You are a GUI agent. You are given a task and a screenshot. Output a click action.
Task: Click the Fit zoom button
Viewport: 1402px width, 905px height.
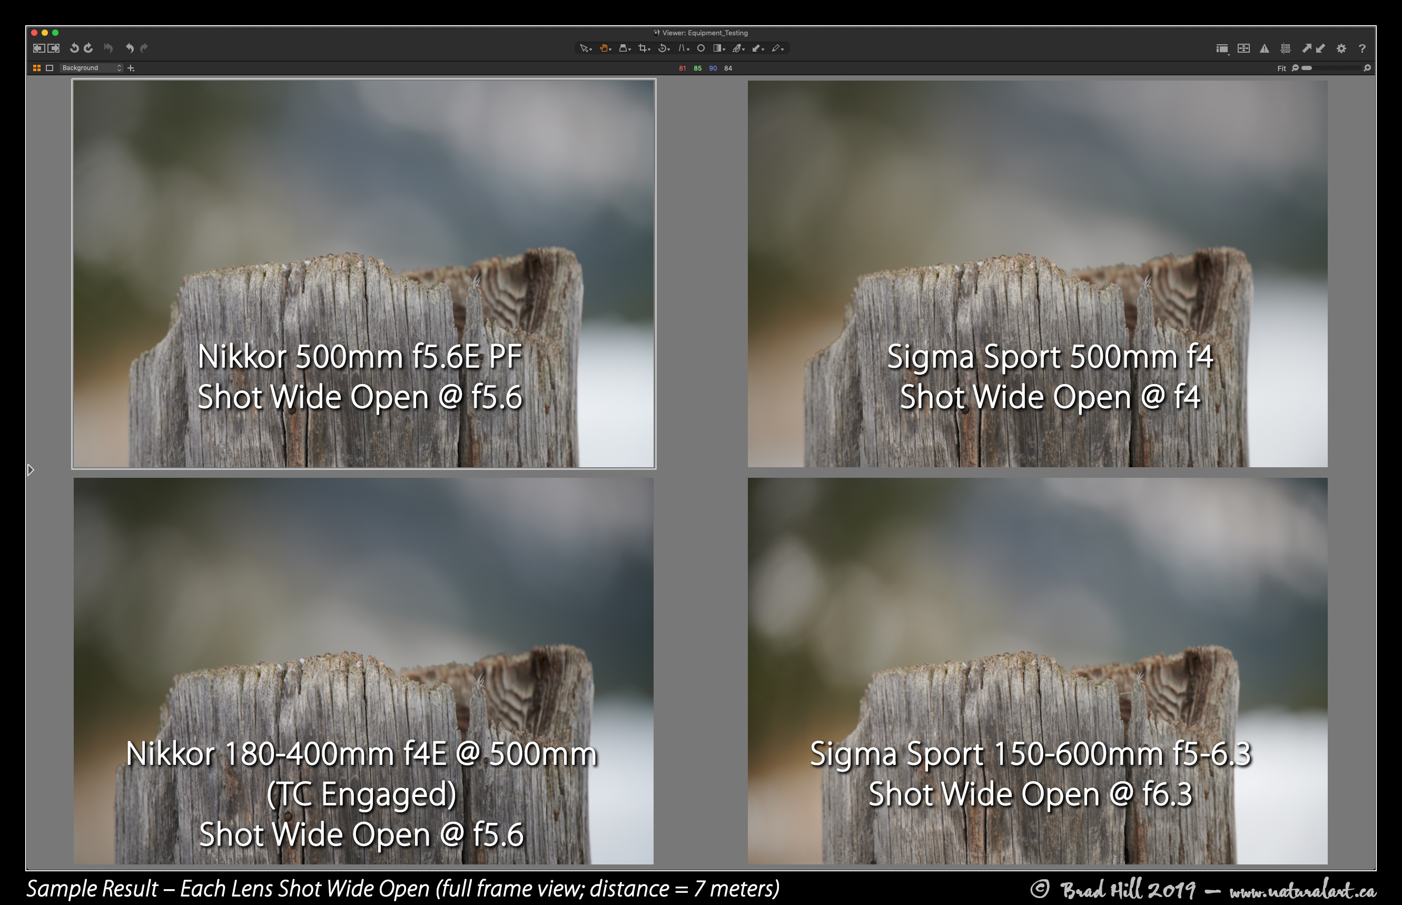(1281, 68)
